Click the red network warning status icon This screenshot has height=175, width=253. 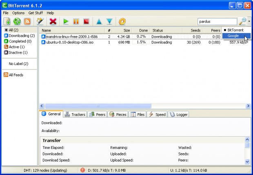tap(82, 170)
